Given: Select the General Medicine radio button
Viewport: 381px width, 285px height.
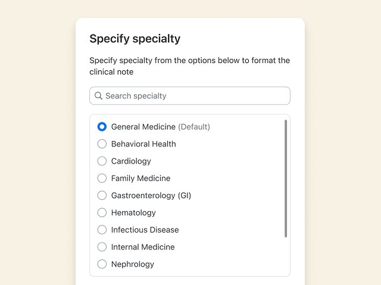Looking at the screenshot, I should (x=102, y=127).
